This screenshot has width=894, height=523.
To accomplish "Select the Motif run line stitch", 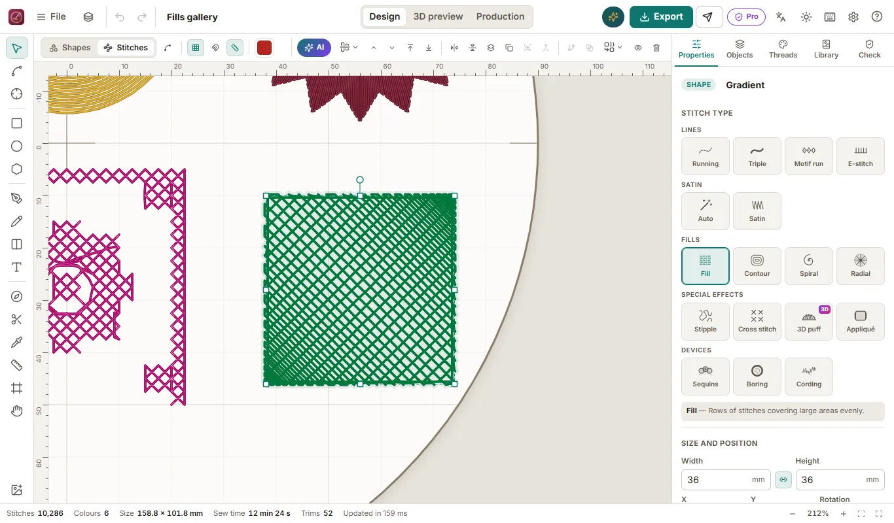I will pyautogui.click(x=809, y=156).
